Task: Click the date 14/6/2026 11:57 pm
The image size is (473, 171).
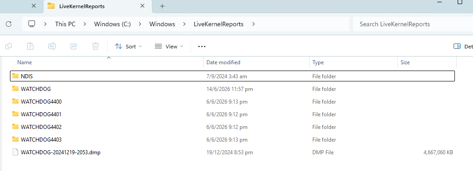Action: point(229,89)
